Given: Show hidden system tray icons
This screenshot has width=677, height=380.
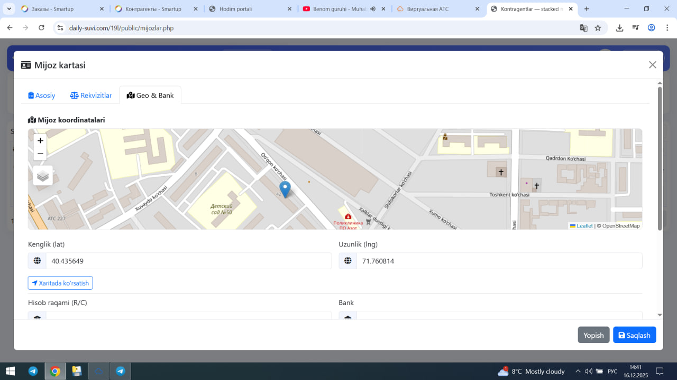Looking at the screenshot, I should 578,372.
